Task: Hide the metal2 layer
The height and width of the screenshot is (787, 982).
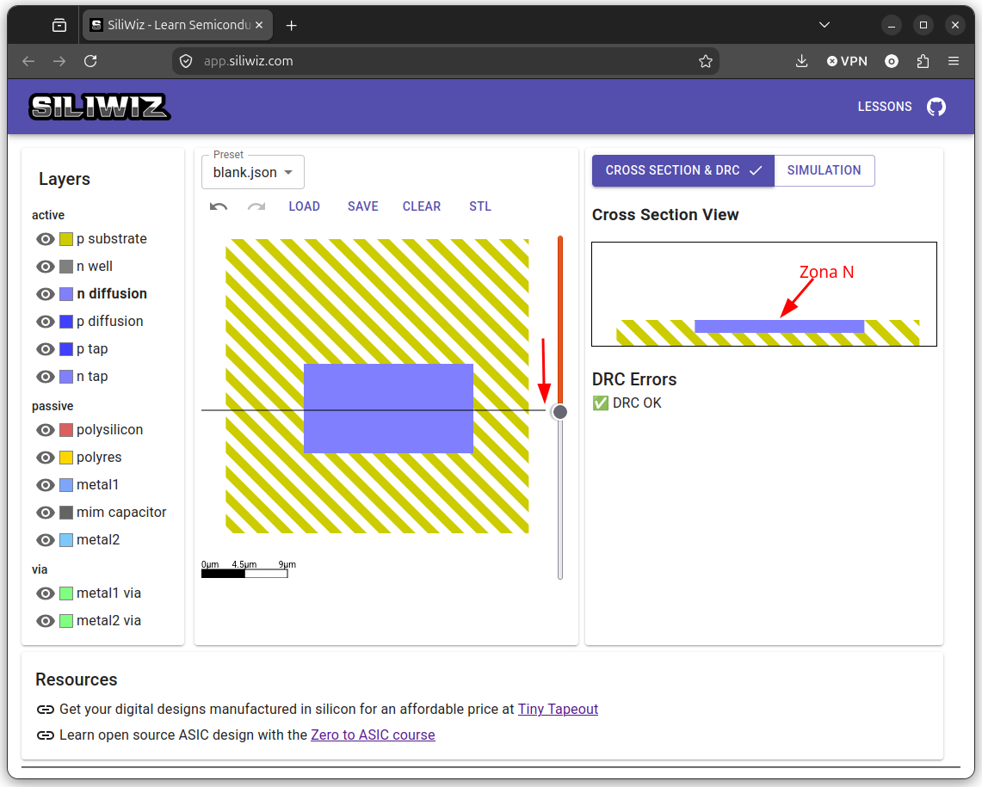Action: (x=45, y=540)
